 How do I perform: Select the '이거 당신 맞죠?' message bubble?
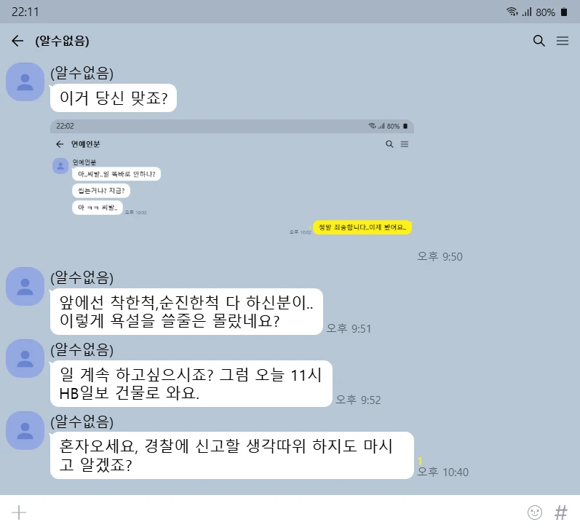point(114,98)
